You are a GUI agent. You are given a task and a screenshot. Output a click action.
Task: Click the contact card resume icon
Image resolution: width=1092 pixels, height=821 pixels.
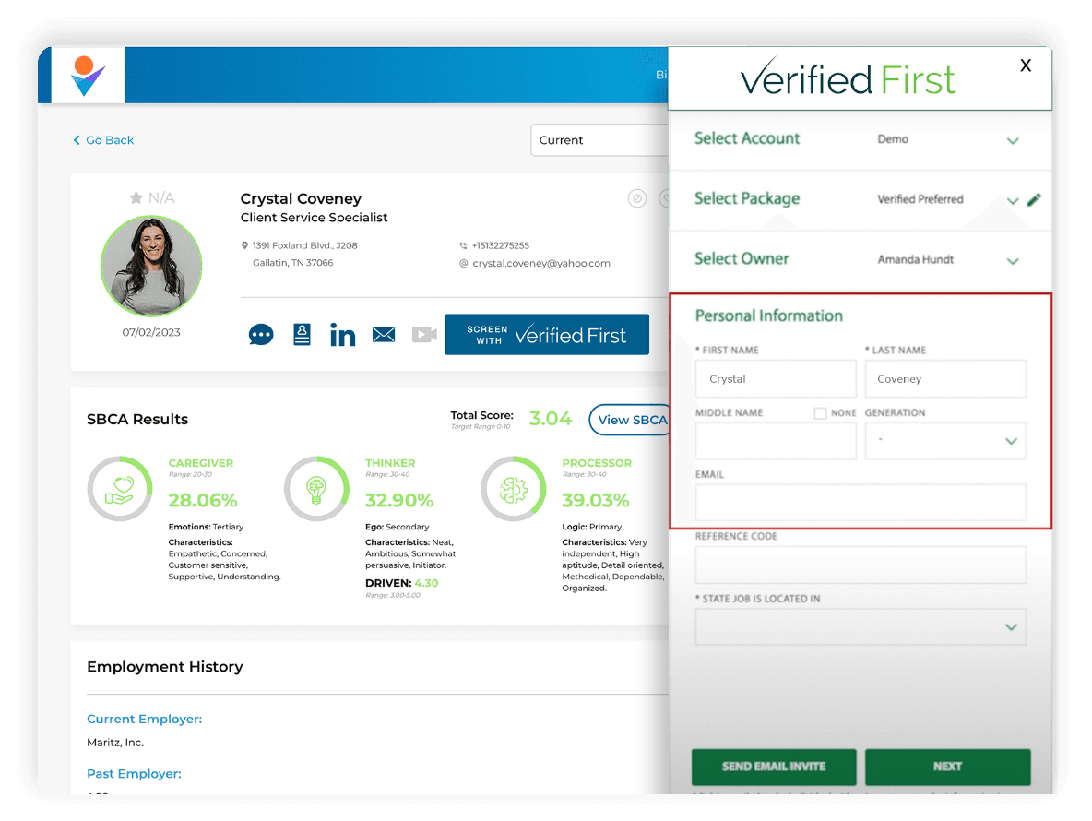tap(302, 335)
